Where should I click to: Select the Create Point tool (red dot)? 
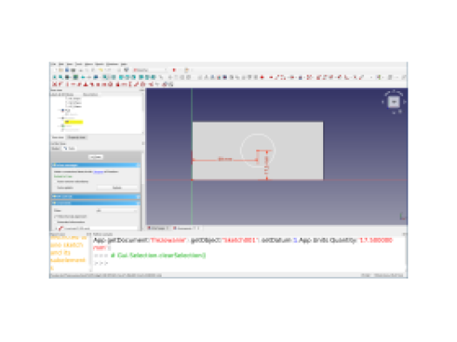[x=262, y=77]
